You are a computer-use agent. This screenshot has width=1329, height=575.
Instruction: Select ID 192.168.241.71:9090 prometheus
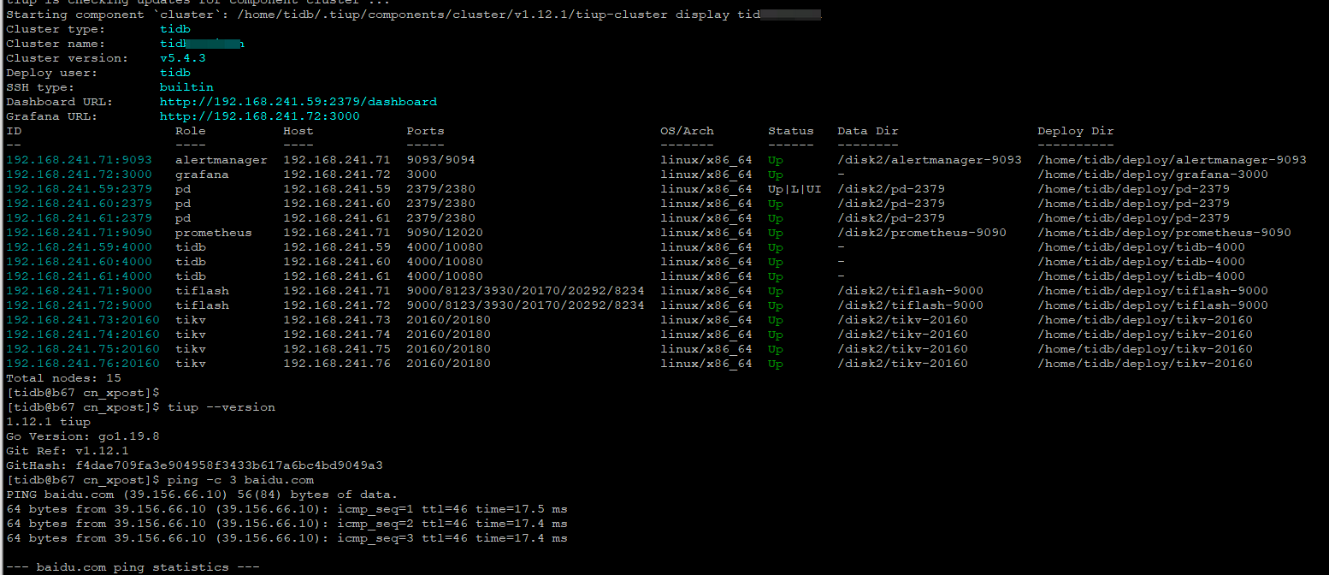coord(79,233)
